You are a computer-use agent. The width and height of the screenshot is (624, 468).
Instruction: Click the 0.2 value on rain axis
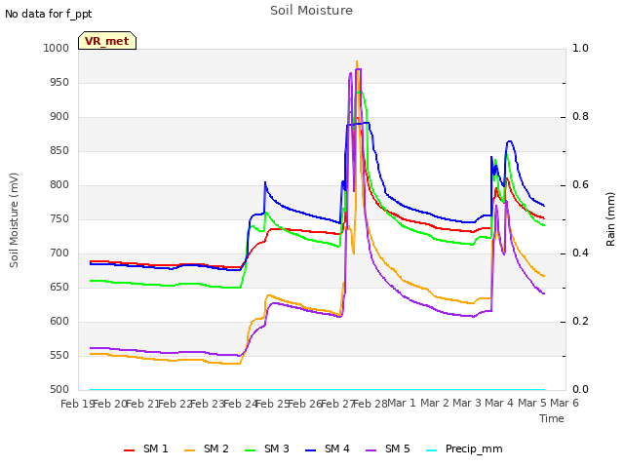point(581,322)
